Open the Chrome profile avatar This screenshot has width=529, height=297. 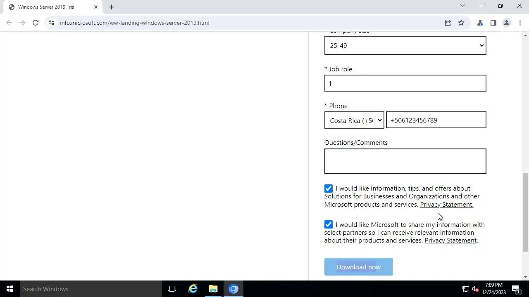tap(507, 23)
